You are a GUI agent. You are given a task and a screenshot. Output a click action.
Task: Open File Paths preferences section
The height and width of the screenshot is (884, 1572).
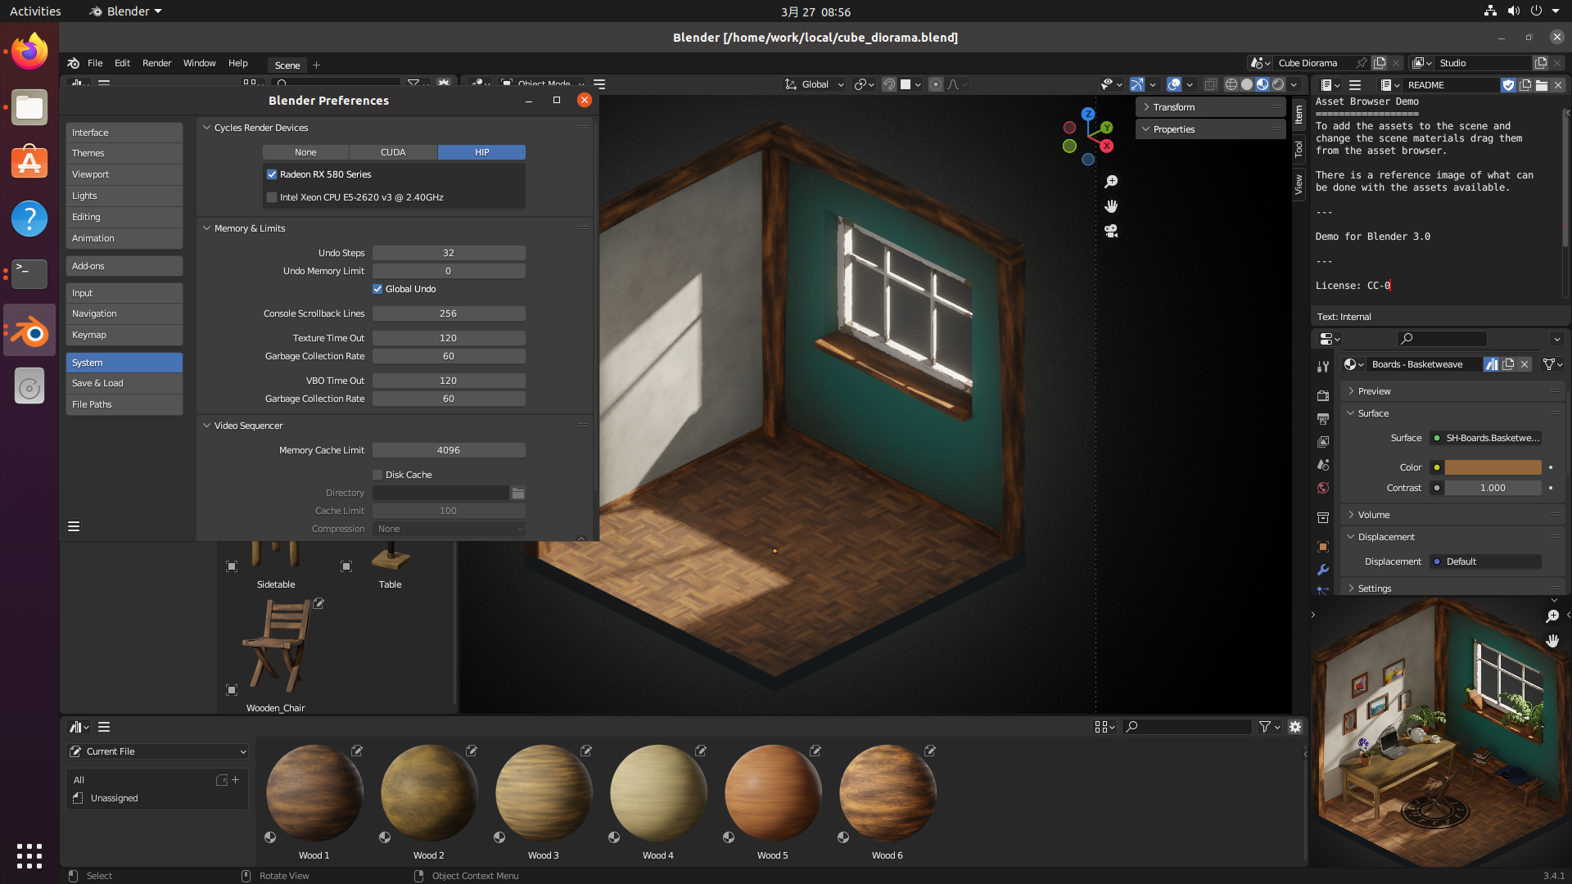point(124,404)
